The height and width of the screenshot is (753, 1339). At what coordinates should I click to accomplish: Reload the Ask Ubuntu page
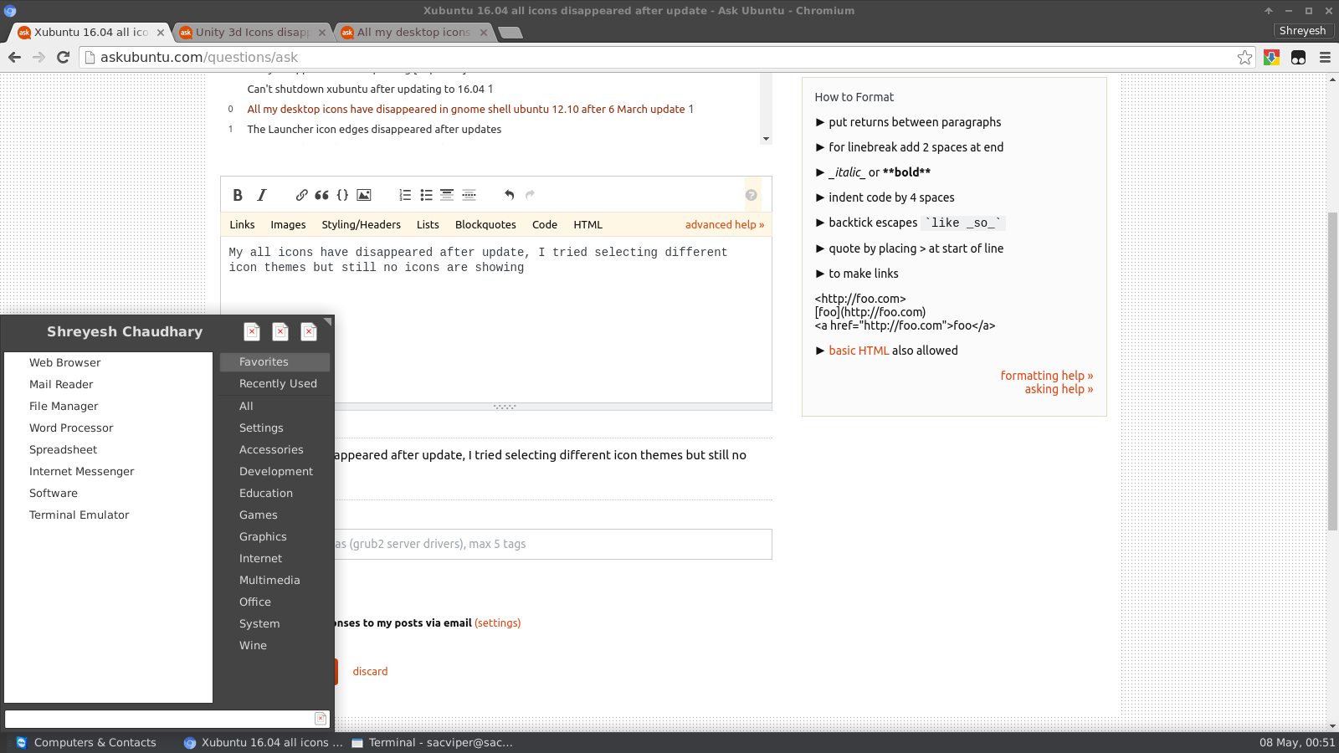click(x=63, y=57)
